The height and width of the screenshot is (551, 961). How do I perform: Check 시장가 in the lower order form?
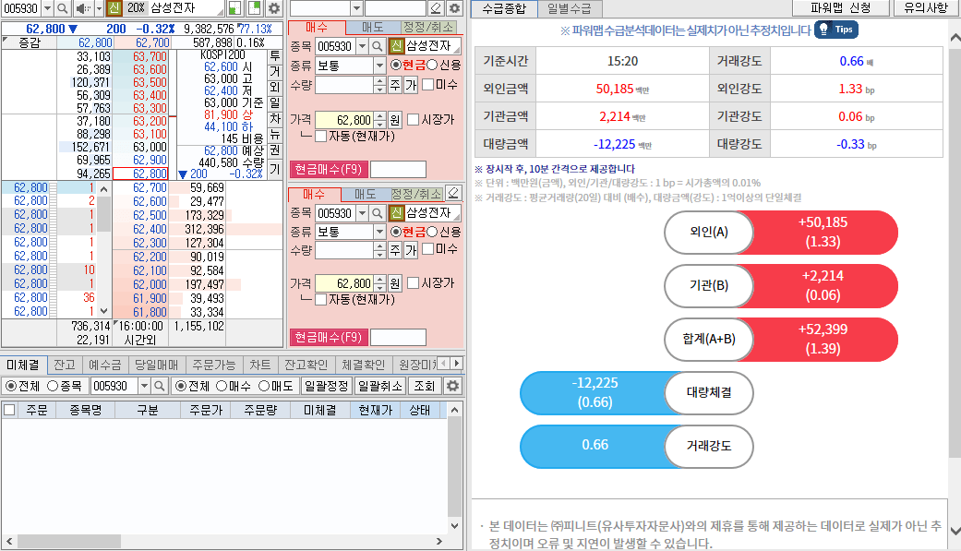pos(413,282)
